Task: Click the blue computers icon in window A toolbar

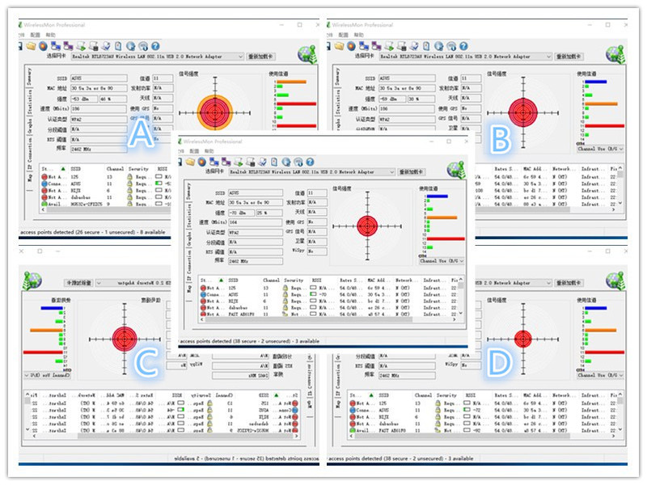Action: pyautogui.click(x=56, y=46)
